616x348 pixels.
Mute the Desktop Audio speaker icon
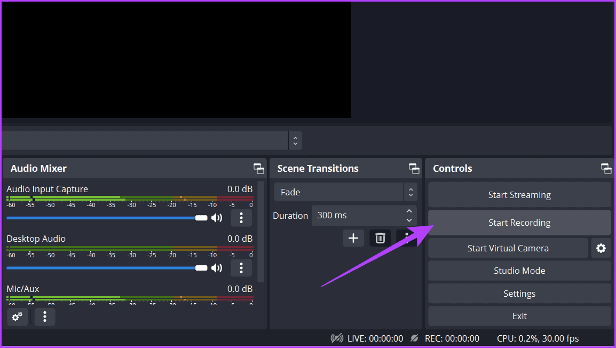[x=217, y=268]
